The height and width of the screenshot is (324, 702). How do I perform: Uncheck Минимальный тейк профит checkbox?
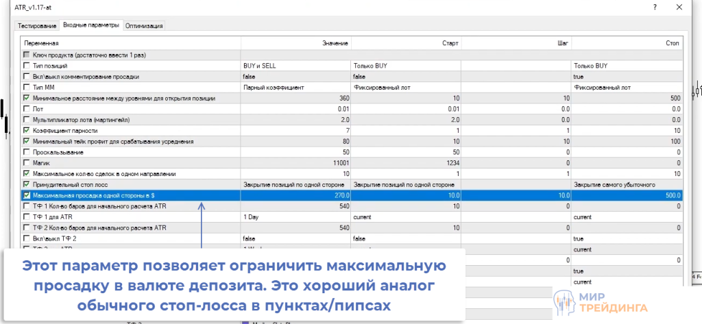click(x=27, y=141)
